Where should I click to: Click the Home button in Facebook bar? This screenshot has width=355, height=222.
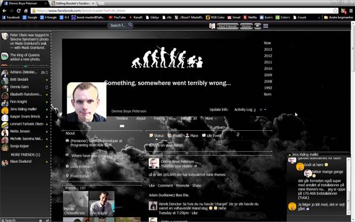point(246,26)
